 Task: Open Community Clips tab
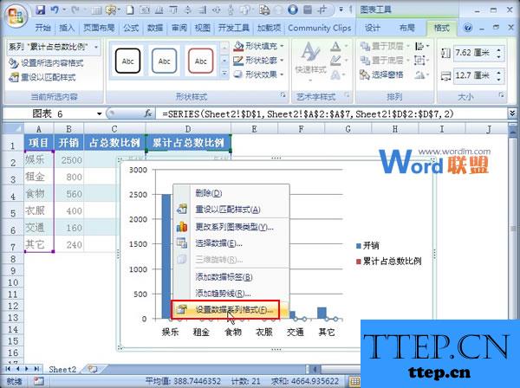[x=319, y=28]
